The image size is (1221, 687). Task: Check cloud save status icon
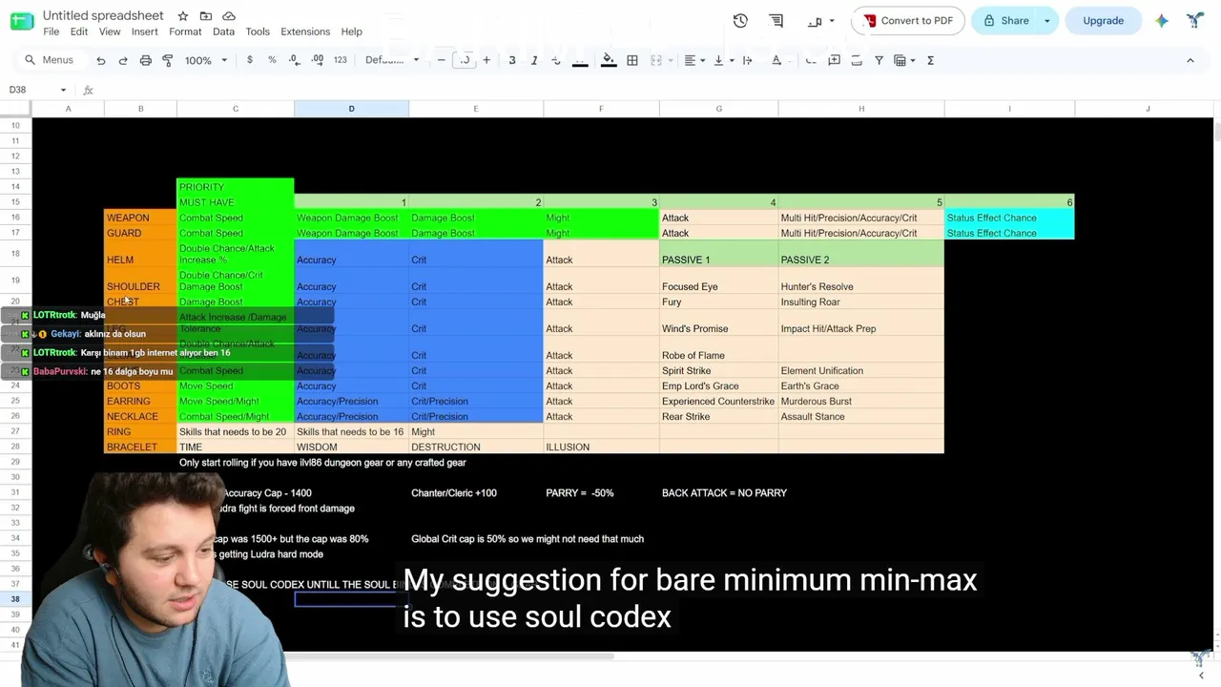point(229,16)
